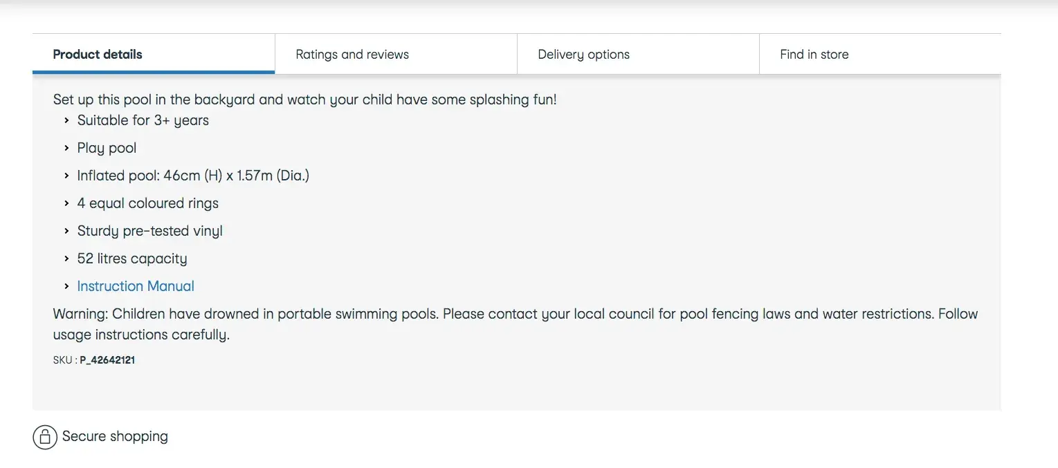Click the chevron bullet beside Inflated pool dimensions
This screenshot has height=468, width=1058.
coord(66,176)
